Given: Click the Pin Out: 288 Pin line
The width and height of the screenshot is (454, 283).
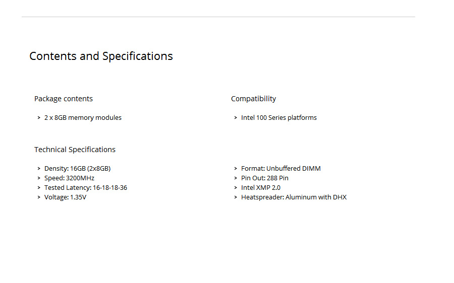Looking at the screenshot, I should tap(265, 178).
